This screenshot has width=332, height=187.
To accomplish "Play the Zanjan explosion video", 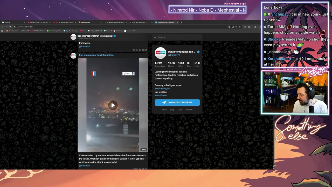I will (113, 105).
